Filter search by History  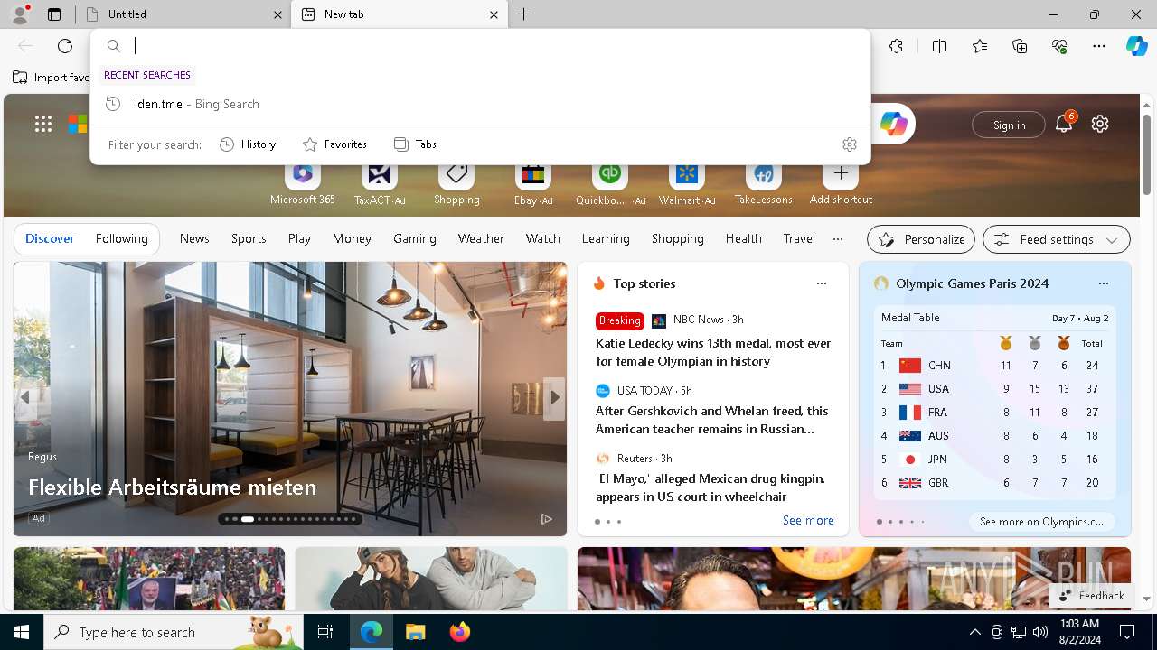click(x=248, y=144)
